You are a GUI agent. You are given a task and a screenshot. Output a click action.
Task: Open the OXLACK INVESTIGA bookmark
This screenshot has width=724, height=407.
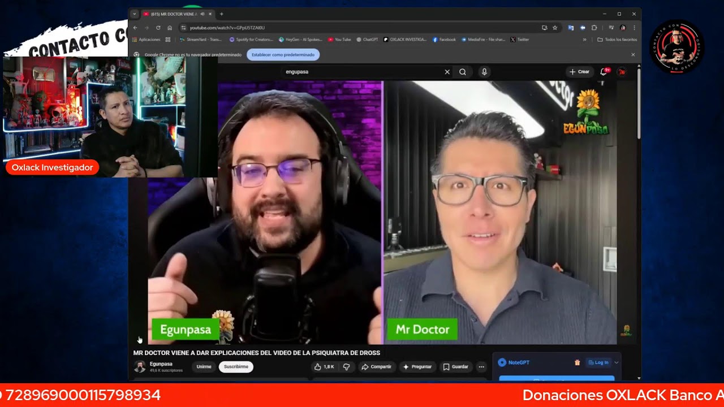pos(405,40)
